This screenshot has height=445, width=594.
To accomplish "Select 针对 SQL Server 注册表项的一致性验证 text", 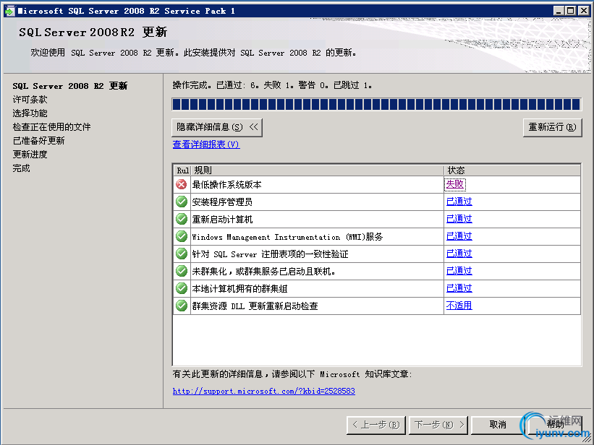I will coord(270,254).
